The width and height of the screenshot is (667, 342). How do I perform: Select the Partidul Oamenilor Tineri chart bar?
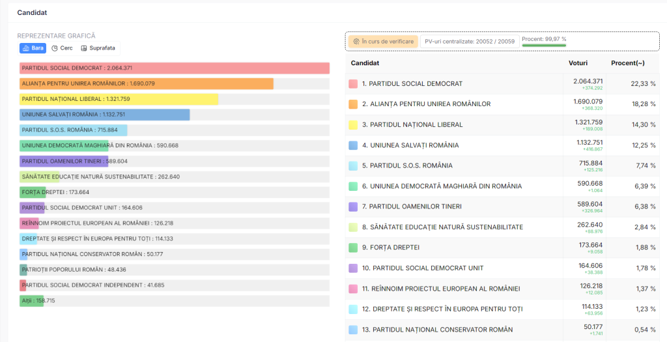(64, 161)
